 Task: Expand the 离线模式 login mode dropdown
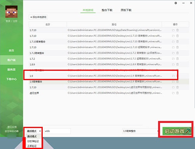(x=34, y=131)
